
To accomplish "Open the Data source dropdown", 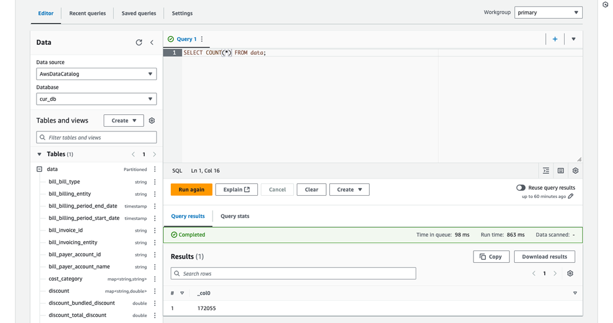I will click(97, 74).
